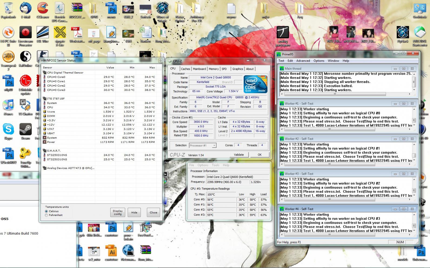Switch to the About tab in CPU-Z
This screenshot has width=430, height=268.
tap(250, 69)
